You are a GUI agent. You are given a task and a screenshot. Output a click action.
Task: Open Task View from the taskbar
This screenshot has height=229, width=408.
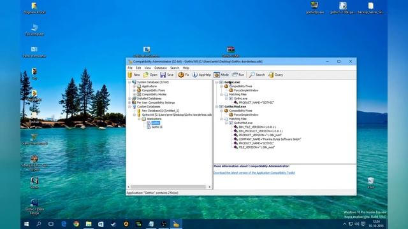coord(51,224)
